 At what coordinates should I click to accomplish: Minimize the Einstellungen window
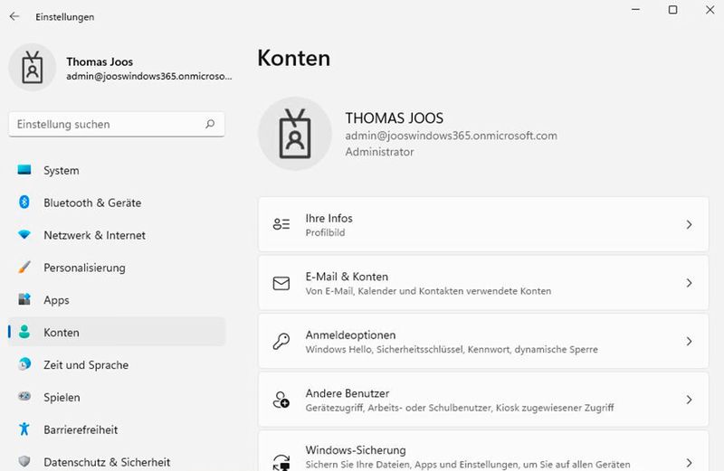pos(636,10)
